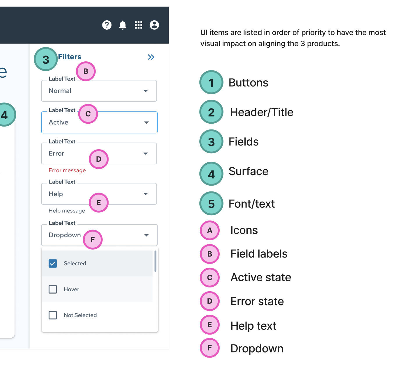This screenshot has width=401, height=366.
Task: Click Label Text above the Normal field
Action: 62,79
